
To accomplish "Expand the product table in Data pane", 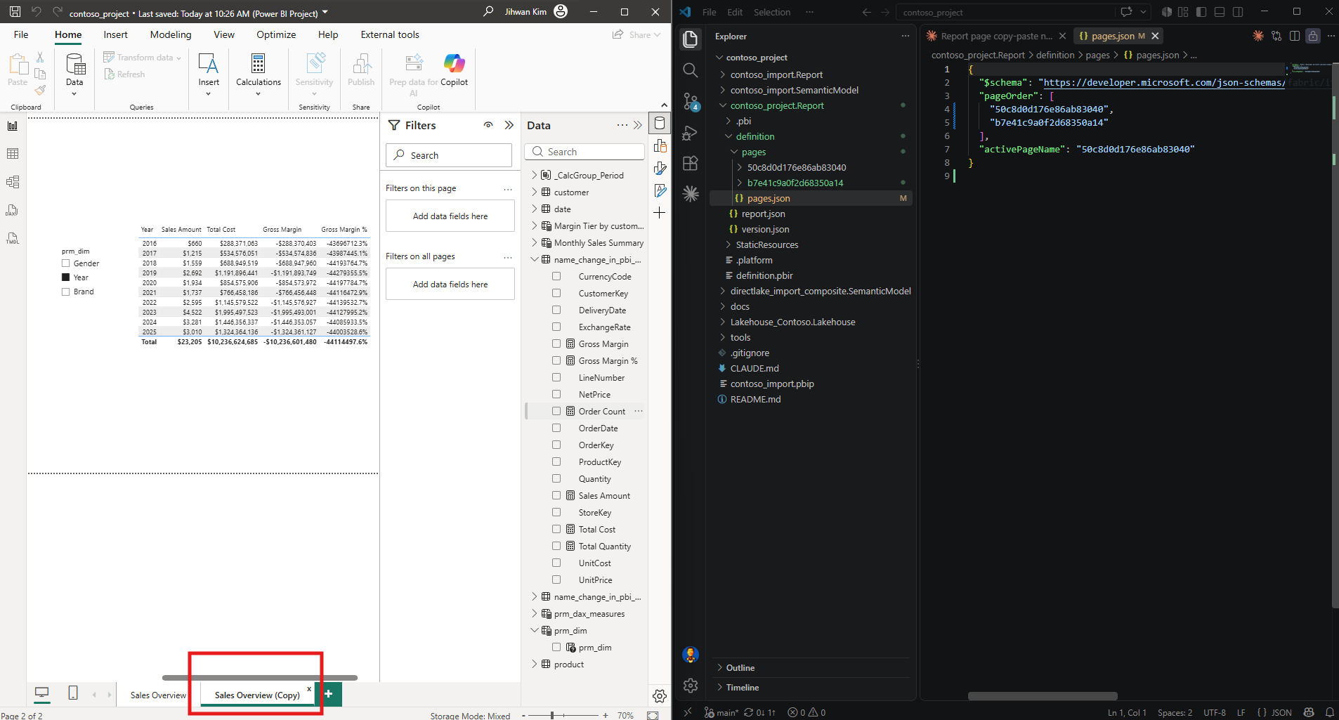I will click(x=534, y=665).
